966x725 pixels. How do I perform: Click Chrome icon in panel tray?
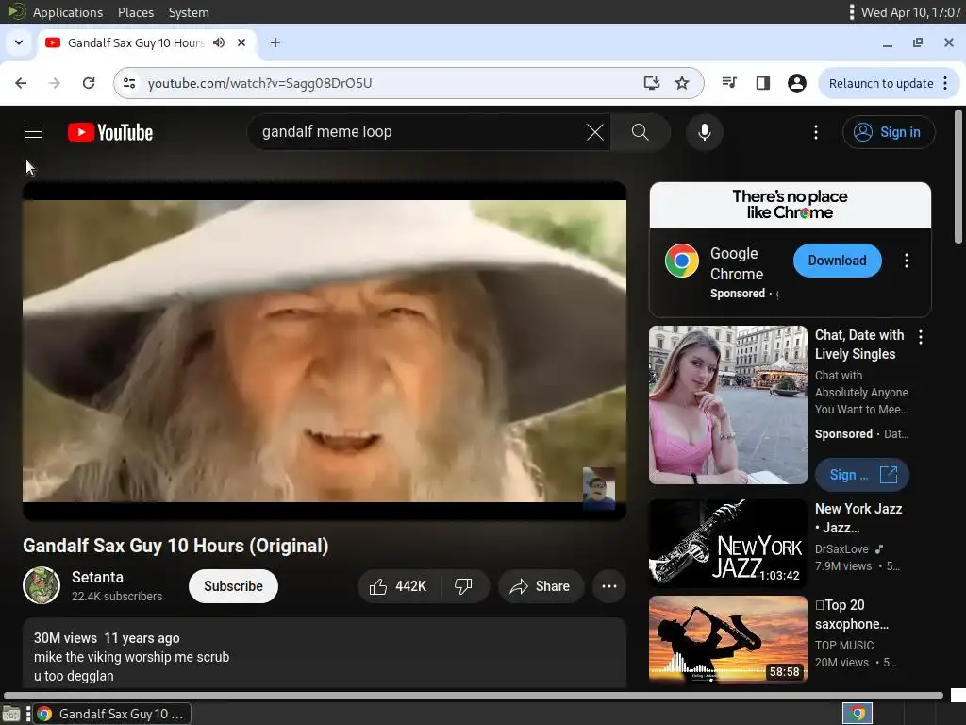click(x=858, y=714)
